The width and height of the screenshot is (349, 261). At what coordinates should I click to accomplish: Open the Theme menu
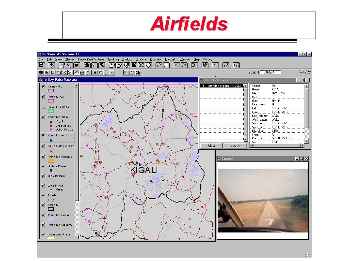pos(70,59)
